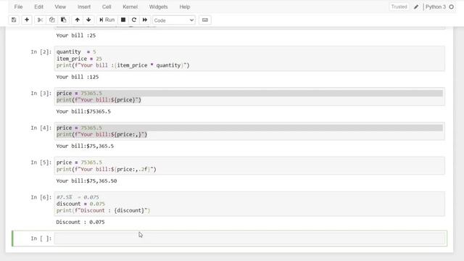The width and height of the screenshot is (464, 261).
Task: Interrupt the kernel with stop icon
Action: tap(123, 20)
